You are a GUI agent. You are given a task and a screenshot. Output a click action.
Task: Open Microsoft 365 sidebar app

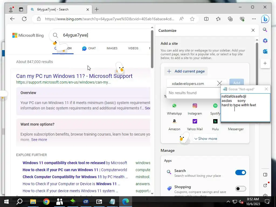265,41
